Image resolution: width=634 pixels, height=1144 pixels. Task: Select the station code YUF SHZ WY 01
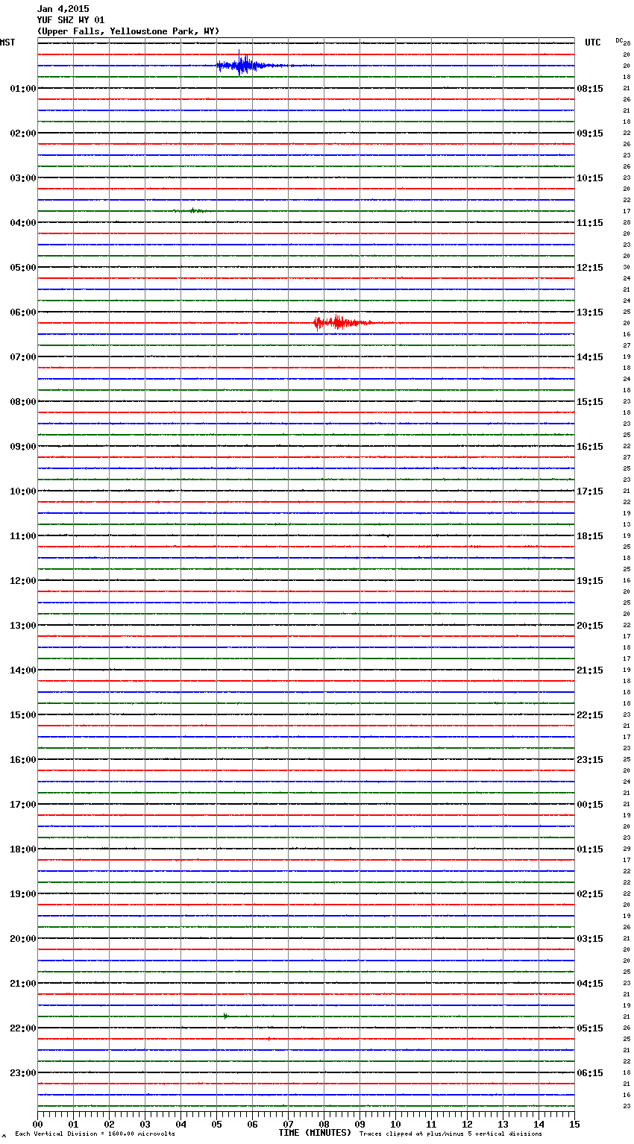pyautogui.click(x=71, y=20)
